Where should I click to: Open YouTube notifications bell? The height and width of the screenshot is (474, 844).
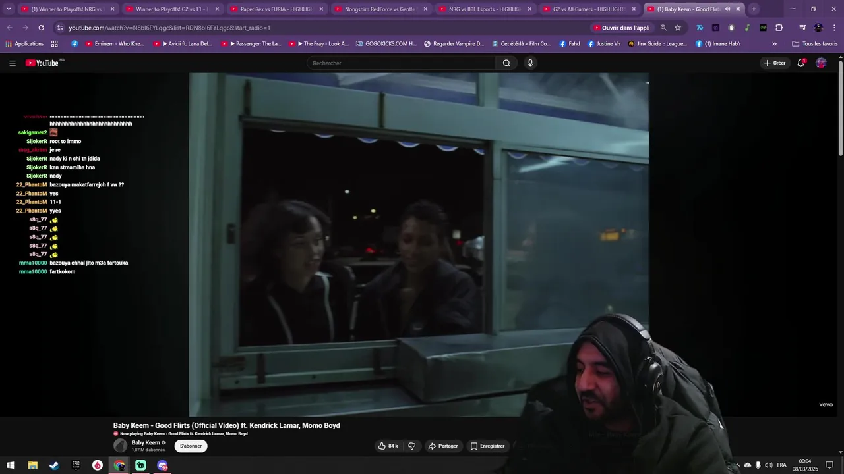(800, 63)
